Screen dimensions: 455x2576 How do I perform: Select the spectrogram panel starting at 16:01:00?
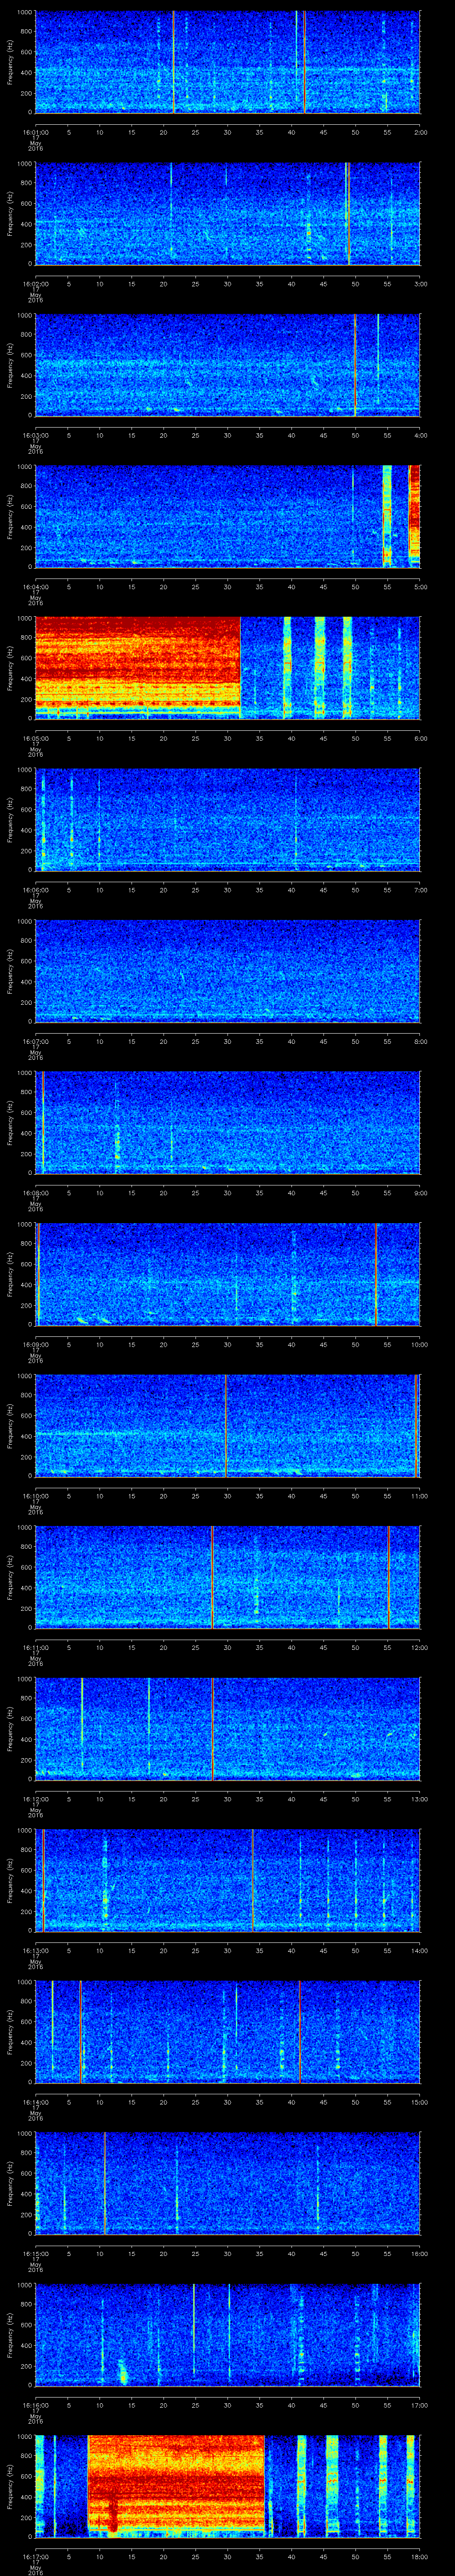[x=227, y=62]
